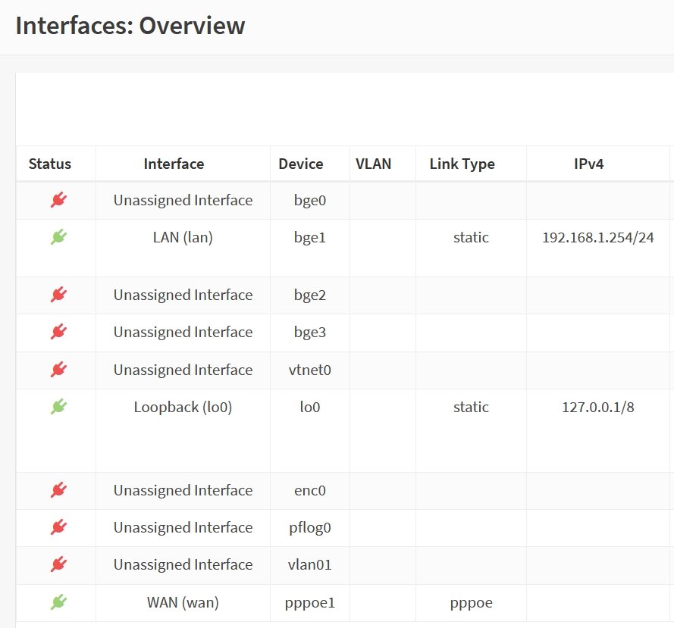674x628 pixels.
Task: Click the red plug icon for pflog0
Action: point(58,527)
